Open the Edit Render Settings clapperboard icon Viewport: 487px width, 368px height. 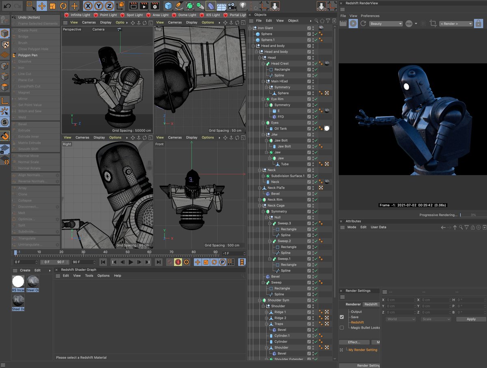(155, 6)
